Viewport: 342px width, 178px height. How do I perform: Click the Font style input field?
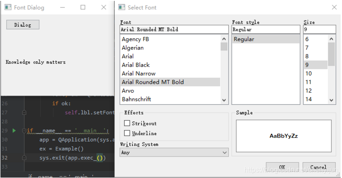[266, 29]
